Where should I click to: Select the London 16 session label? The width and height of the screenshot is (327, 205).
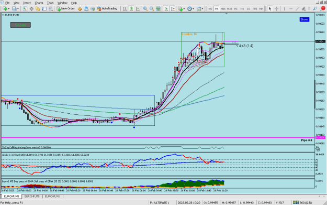(x=189, y=34)
